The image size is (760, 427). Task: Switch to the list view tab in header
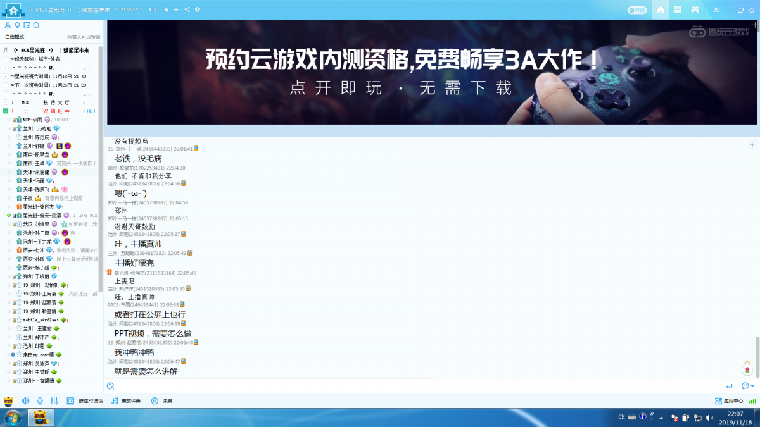pyautogui.click(x=677, y=10)
